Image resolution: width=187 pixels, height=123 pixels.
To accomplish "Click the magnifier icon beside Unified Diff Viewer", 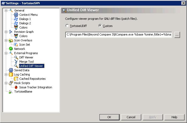I will click(16, 66).
